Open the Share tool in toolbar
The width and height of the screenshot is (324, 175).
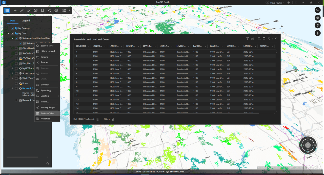(x=49, y=10)
